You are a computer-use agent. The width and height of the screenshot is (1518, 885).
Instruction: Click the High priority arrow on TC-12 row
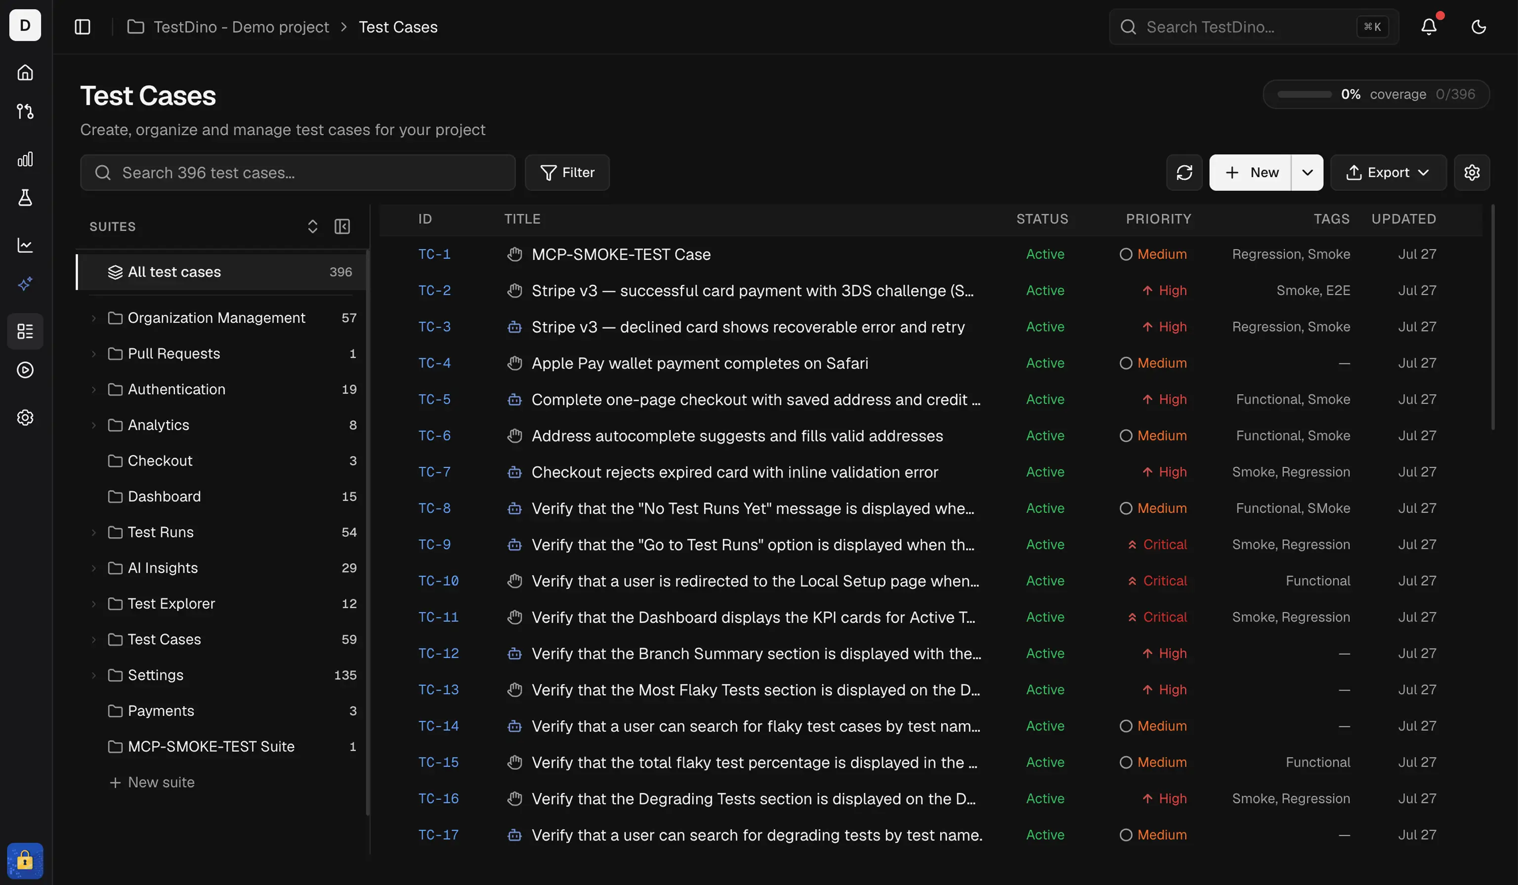[x=1147, y=654]
